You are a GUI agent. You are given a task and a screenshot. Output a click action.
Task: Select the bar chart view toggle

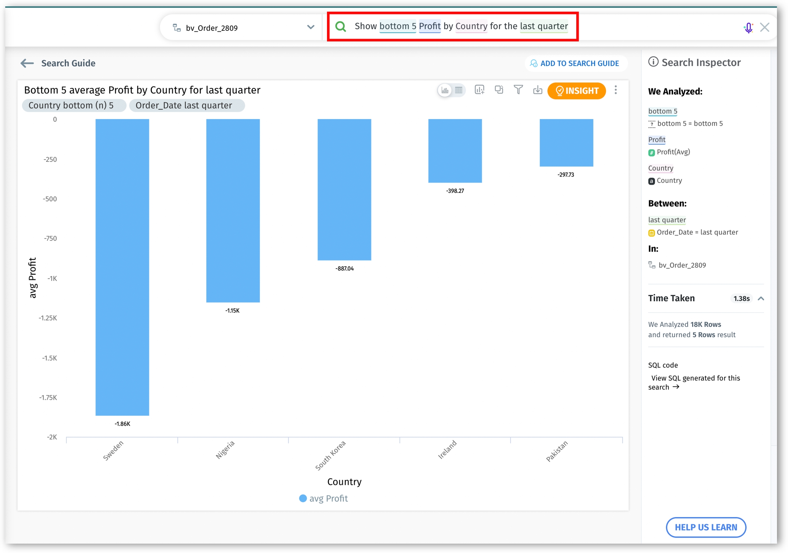click(x=445, y=90)
